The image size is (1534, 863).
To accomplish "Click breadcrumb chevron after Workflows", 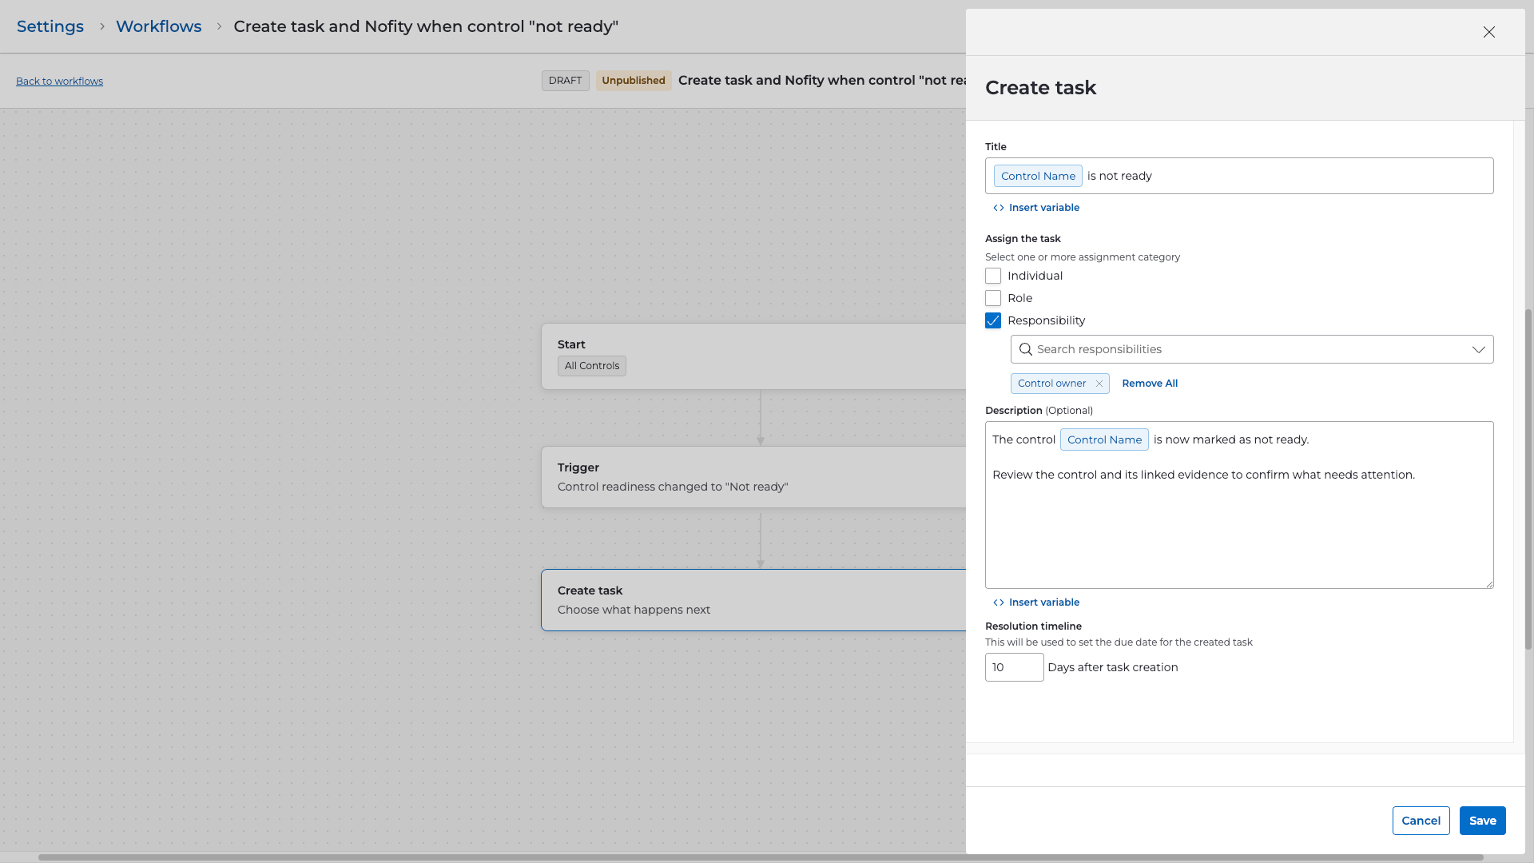I will tap(219, 26).
